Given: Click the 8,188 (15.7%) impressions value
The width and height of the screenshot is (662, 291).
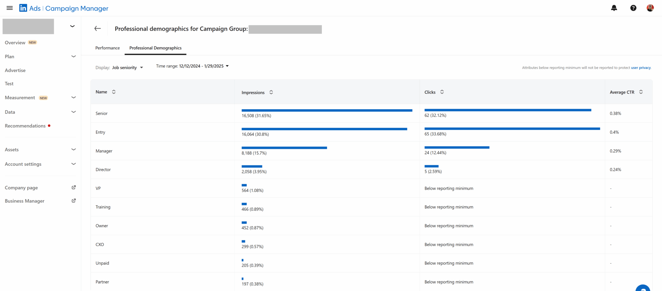Looking at the screenshot, I should coord(254,153).
